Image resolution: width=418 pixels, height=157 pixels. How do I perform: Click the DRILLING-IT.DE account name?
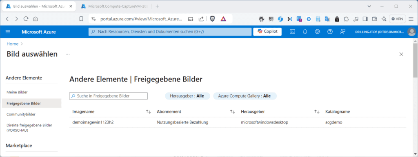point(379,32)
